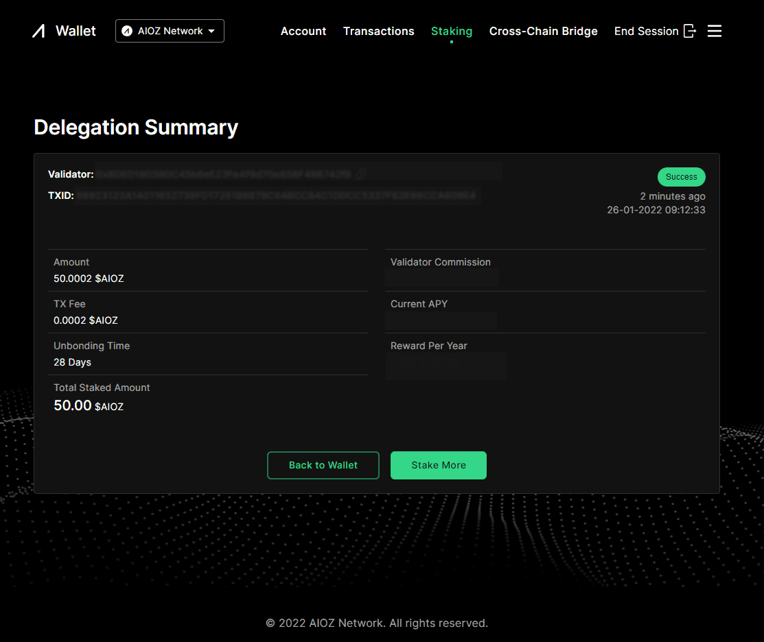Select the 50.0002 $AIOZ amount value

89,278
